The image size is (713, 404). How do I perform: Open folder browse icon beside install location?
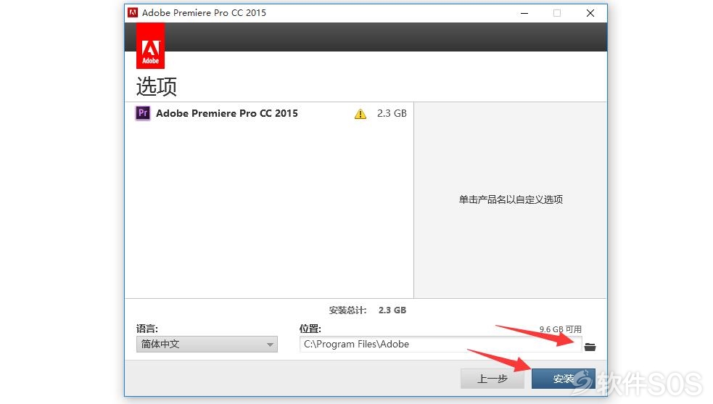tap(590, 347)
